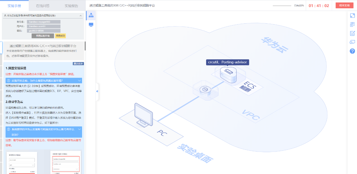
Task: Open the login screenshot thumbnail in the manual
Action: coord(44,162)
